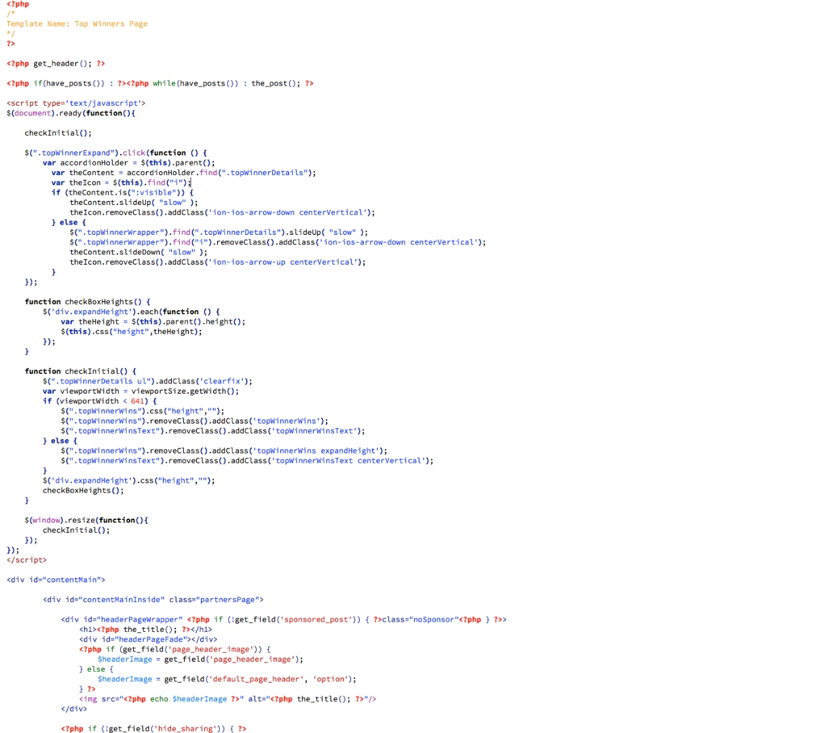The image size is (833, 733).
Task: Click the addClass('clearfix') line
Action: (x=147, y=381)
